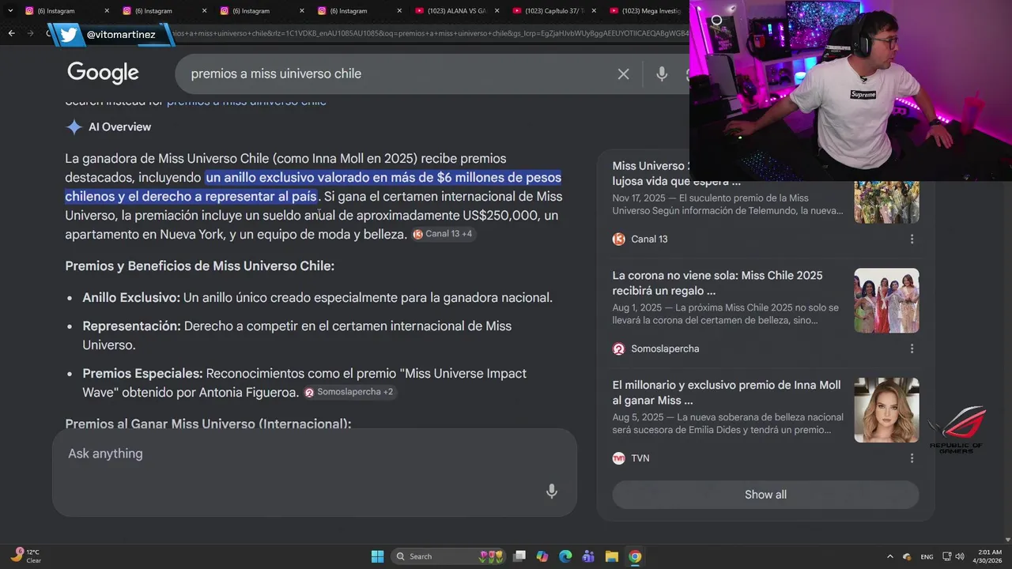Screen dimensions: 1012x569
Task: Click the Somoslapercha source logo in sidebar
Action: pyautogui.click(x=618, y=349)
